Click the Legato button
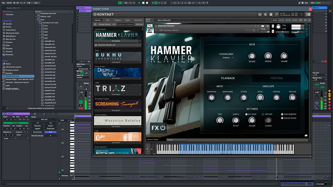 (x=37, y=129)
